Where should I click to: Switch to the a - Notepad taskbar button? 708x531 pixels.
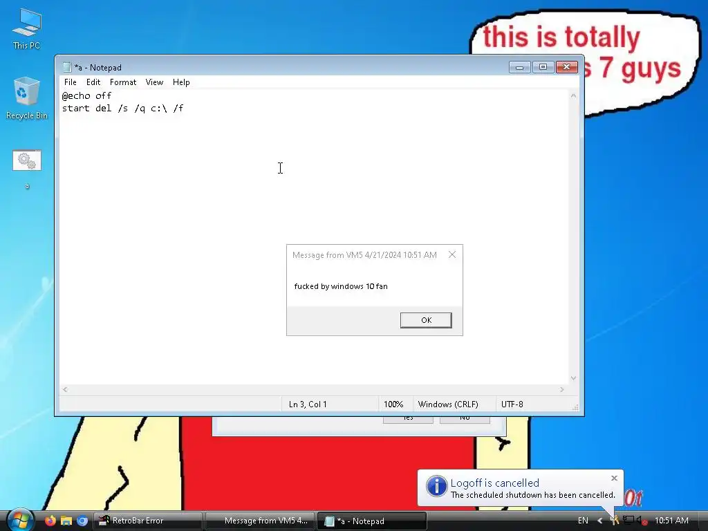pos(371,521)
